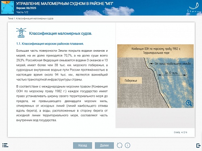
Task: Click the lighthouse icon beside the heading
Action: point(21,33)
